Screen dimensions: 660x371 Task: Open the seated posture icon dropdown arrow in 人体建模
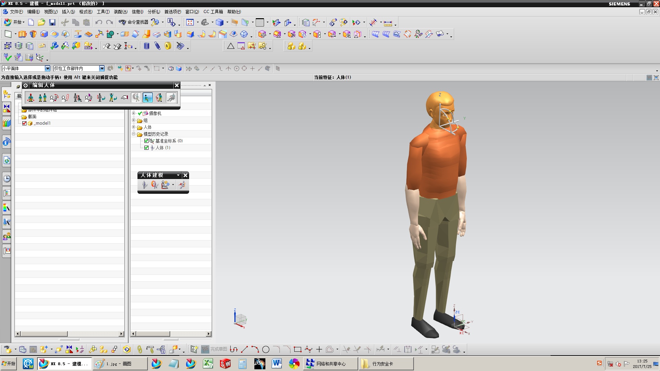tap(173, 185)
